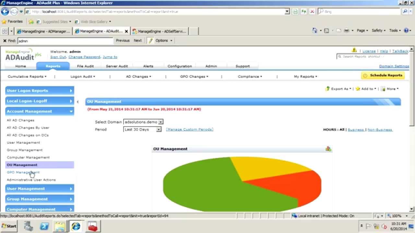
Task: Click the Feeds icon in command bar
Action: [326, 30]
